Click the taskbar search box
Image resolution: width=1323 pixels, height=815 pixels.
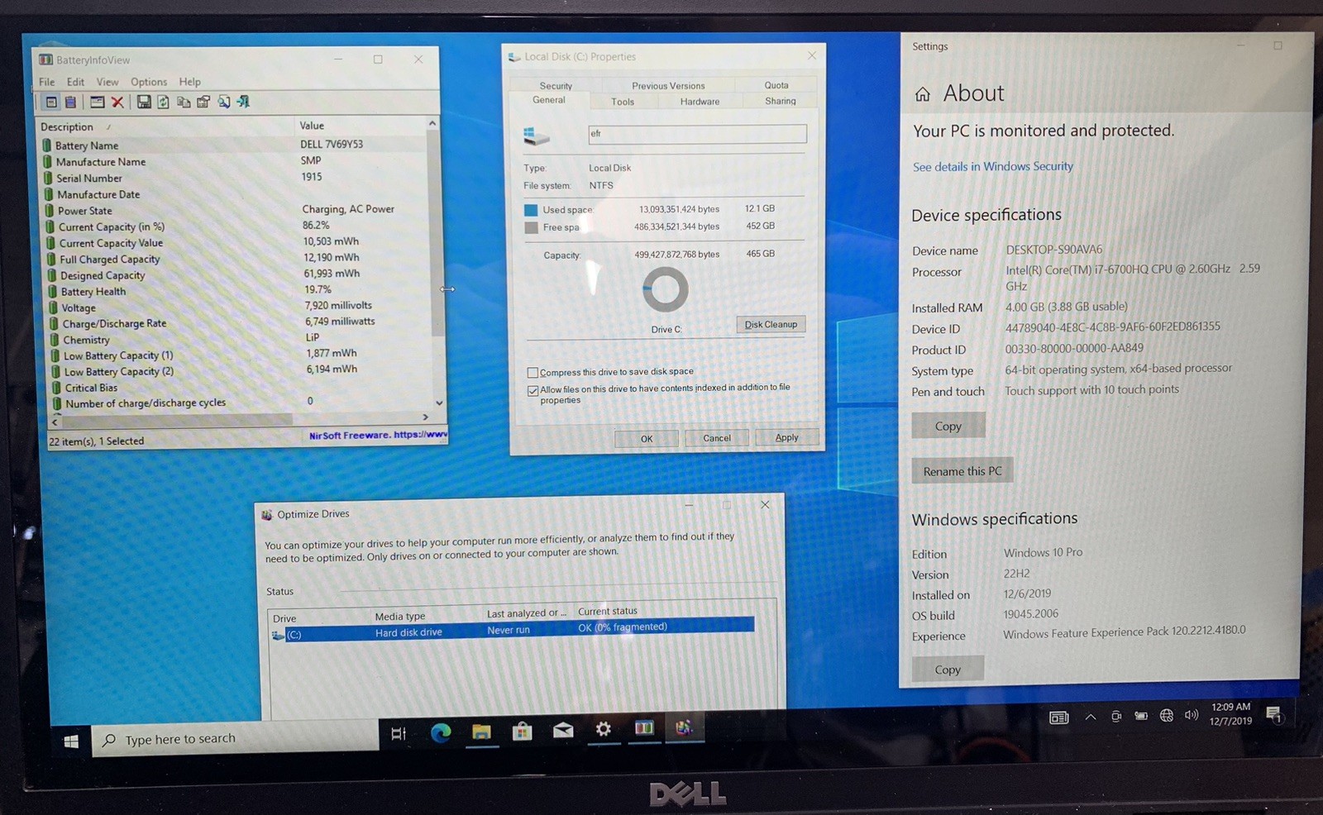point(236,738)
